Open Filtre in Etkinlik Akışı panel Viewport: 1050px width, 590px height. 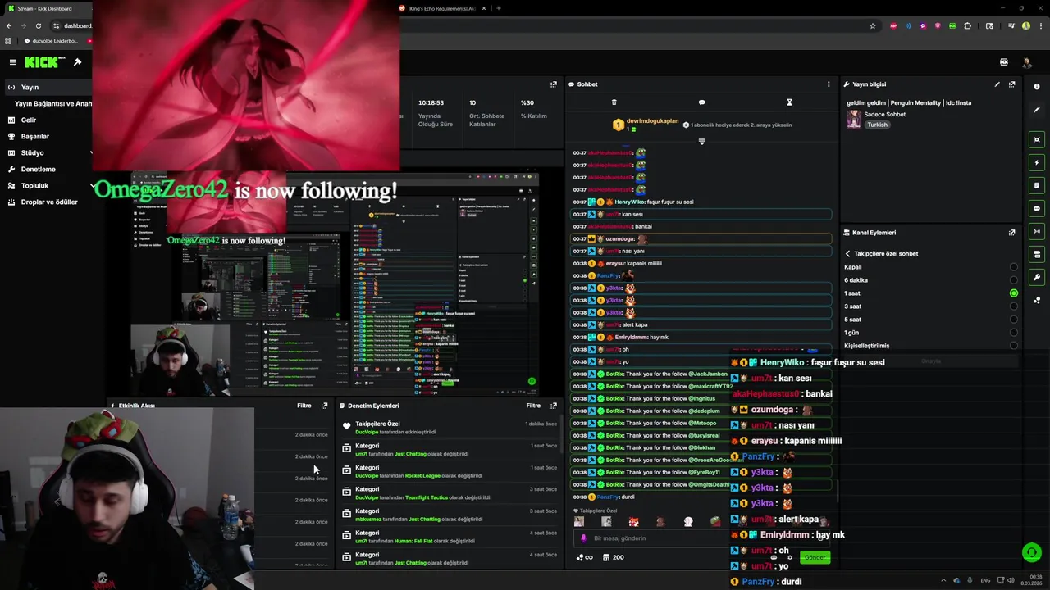pyautogui.click(x=304, y=406)
